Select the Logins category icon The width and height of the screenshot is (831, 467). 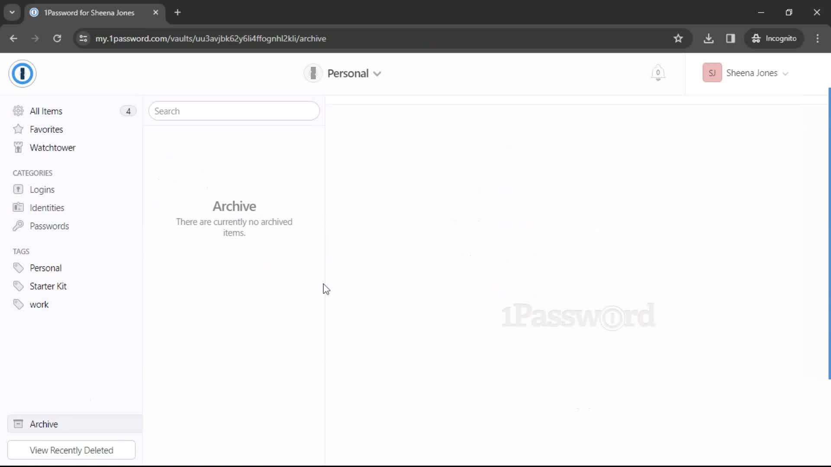pos(18,189)
